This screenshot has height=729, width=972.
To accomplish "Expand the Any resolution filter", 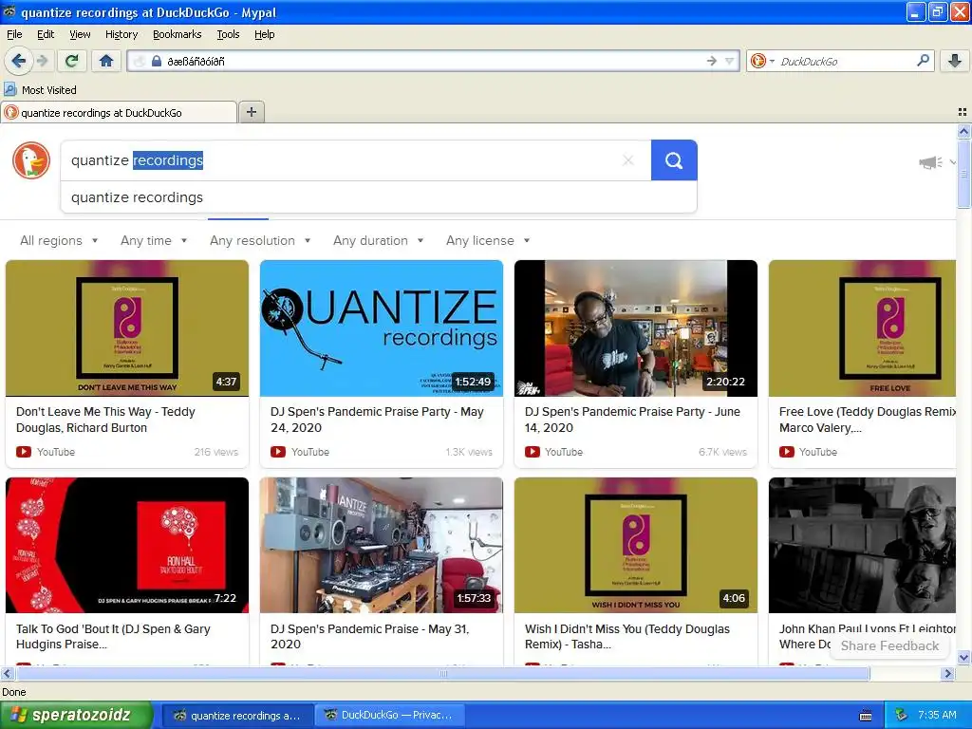I will pos(260,240).
